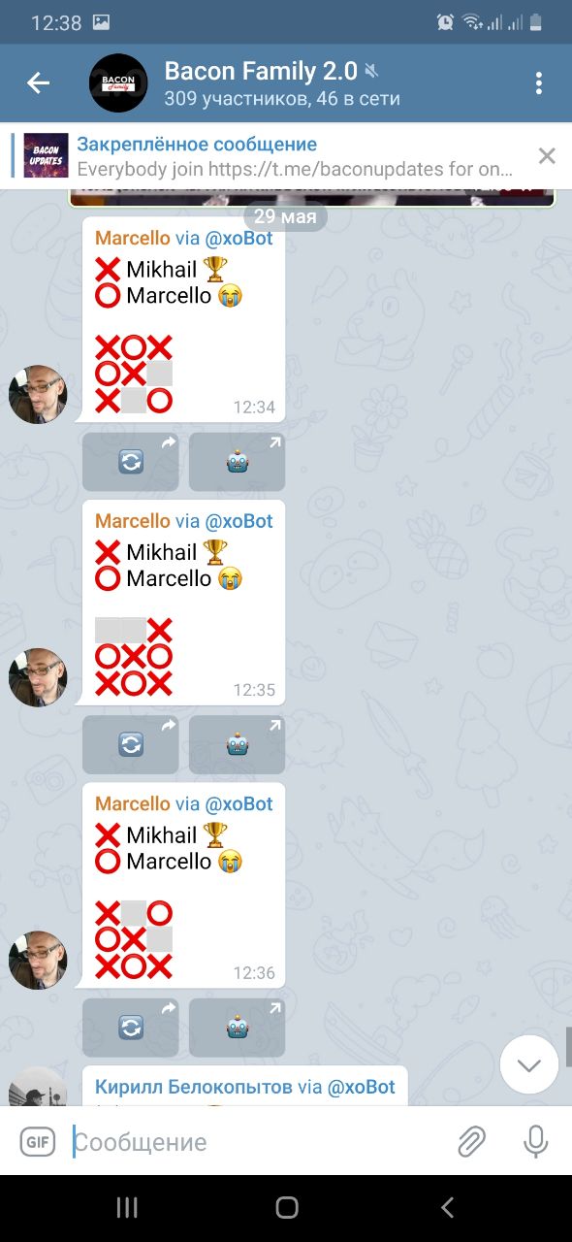Tap the microphone voice message icon
This screenshot has width=572, height=1242.
click(x=535, y=1142)
